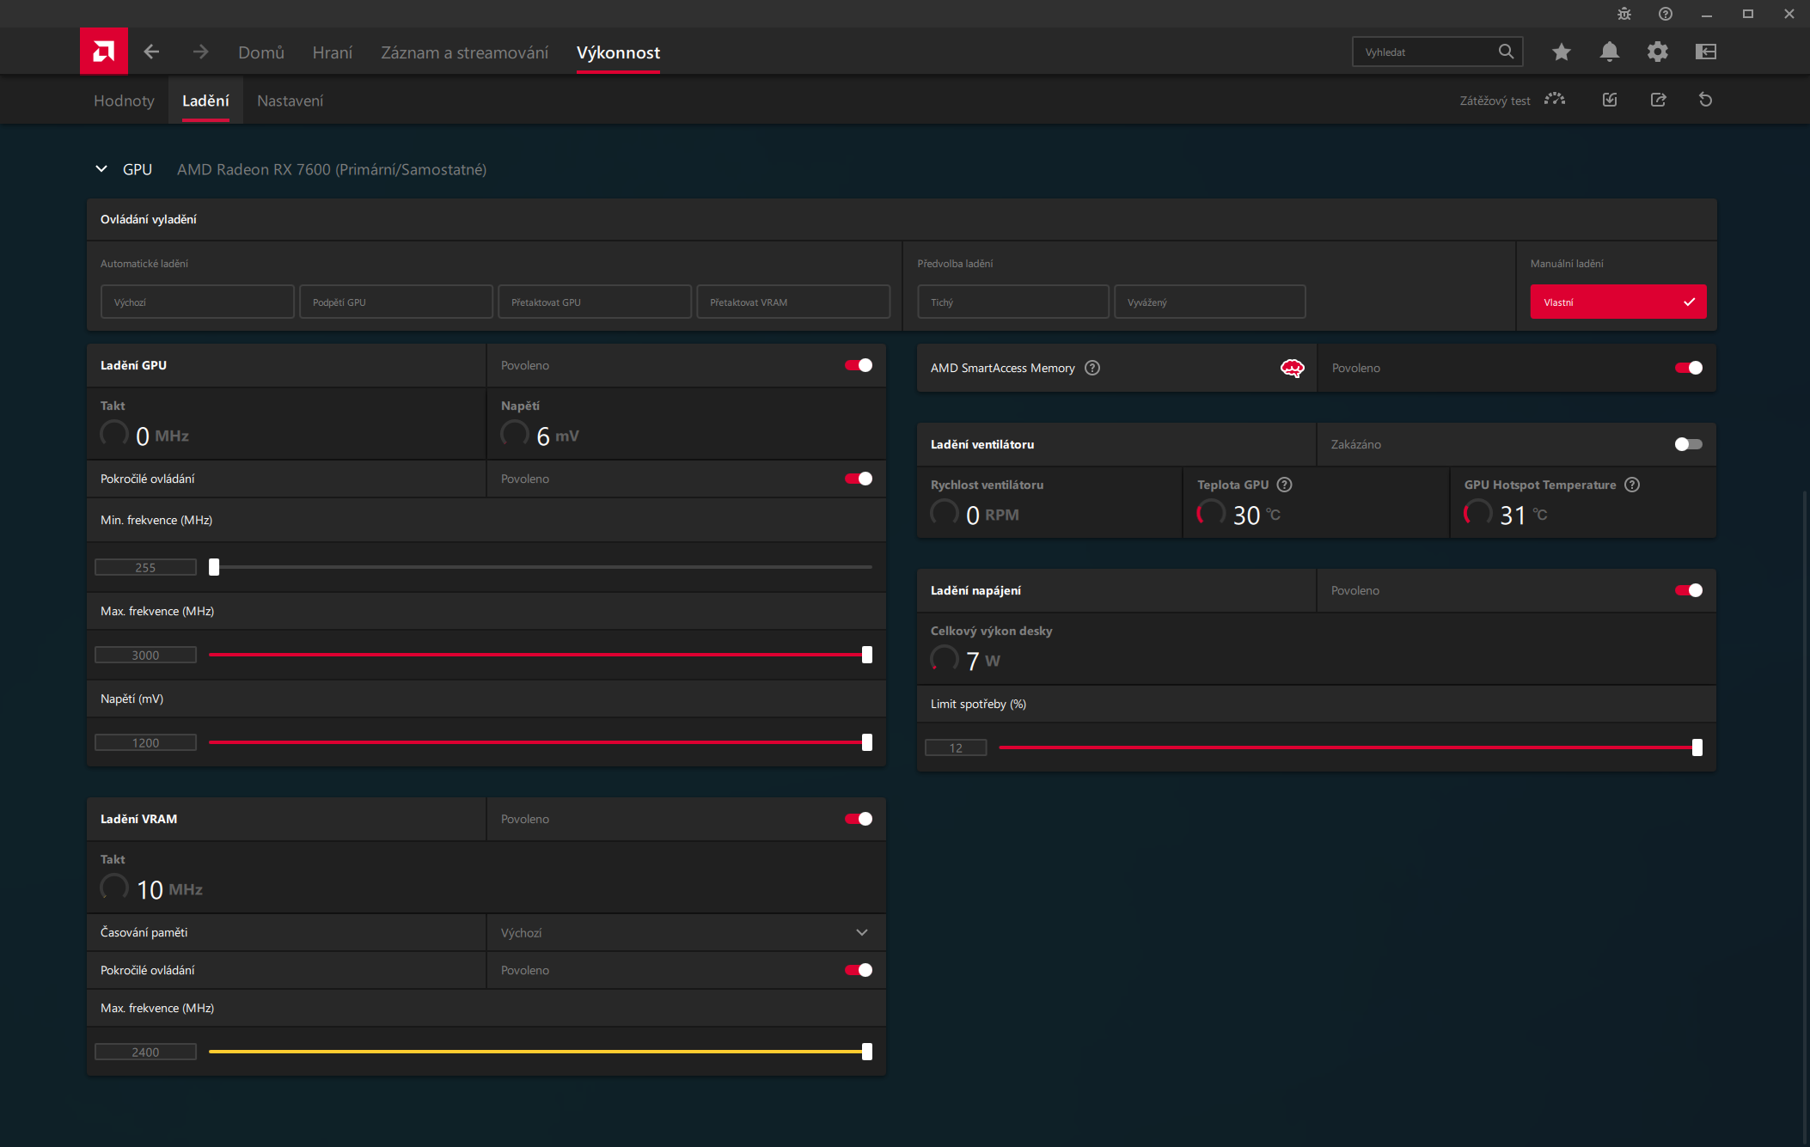The width and height of the screenshot is (1810, 1147).
Task: Click the Zátěžový test label
Action: (1495, 101)
